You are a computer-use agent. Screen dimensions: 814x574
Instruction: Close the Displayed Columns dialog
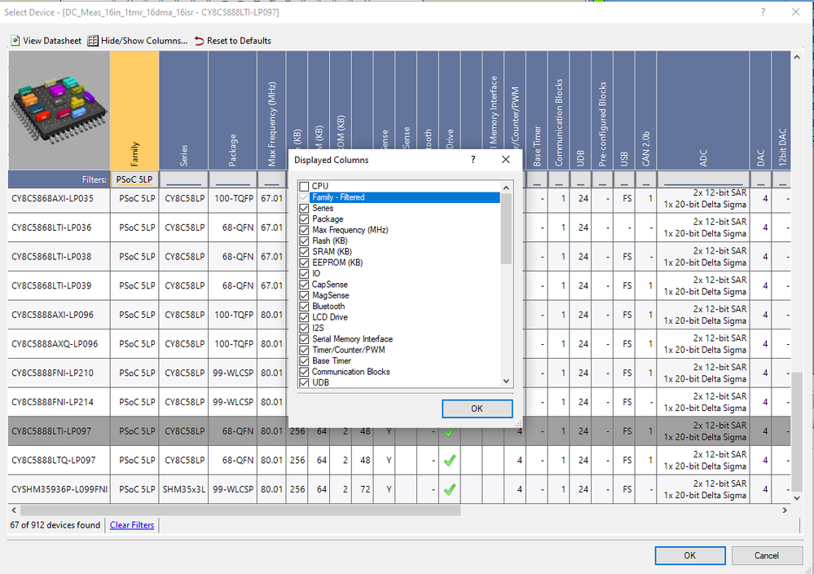[x=506, y=160]
